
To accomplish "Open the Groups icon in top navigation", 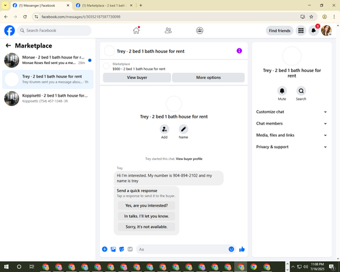I will (199, 31).
